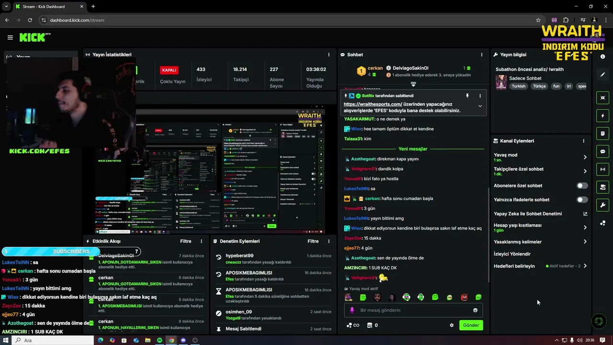Open Yayın İstatistikleri three-dot menu

click(329, 55)
